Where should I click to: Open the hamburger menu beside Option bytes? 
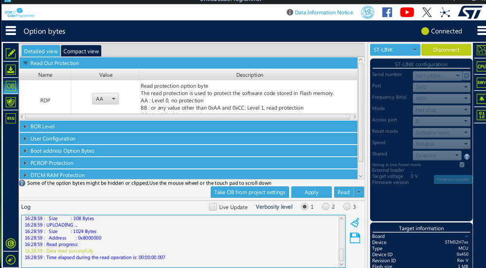click(x=11, y=31)
